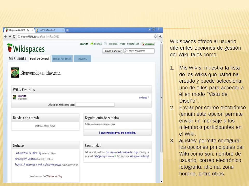Click Create a New Wiki button
Screen dimensions: 249x186
[113, 51]
